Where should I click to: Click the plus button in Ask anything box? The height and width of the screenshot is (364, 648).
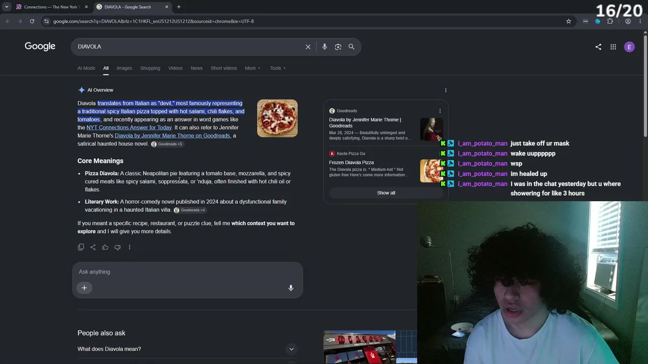[x=85, y=288]
